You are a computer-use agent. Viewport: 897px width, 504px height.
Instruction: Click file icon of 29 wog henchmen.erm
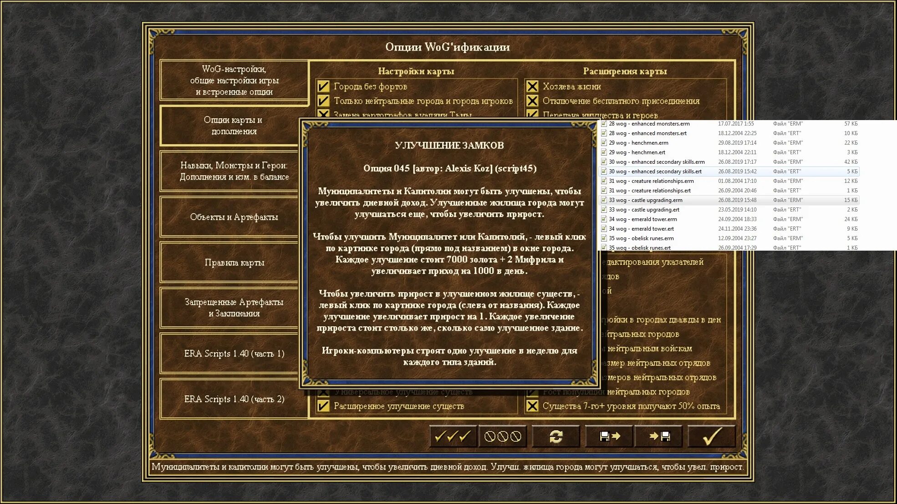[604, 143]
